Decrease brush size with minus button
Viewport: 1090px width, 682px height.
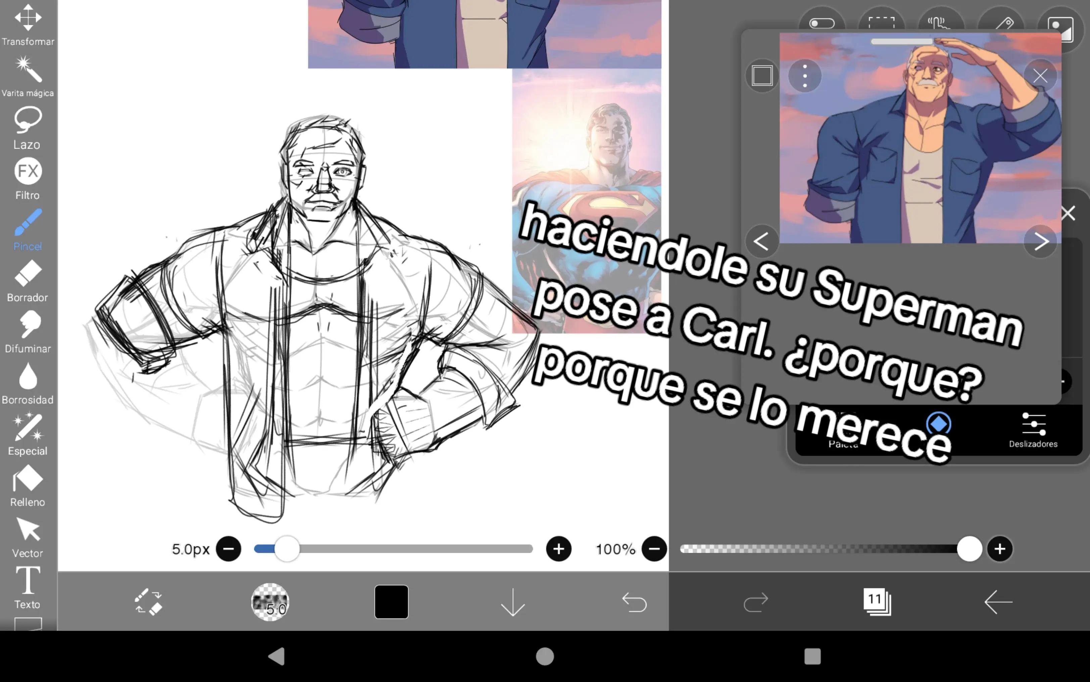229,549
